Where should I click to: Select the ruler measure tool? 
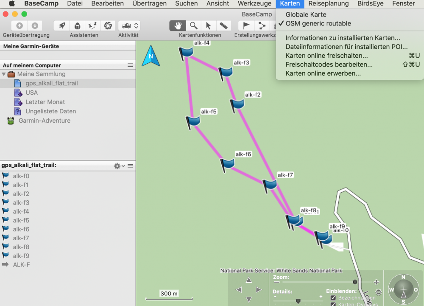click(x=223, y=26)
